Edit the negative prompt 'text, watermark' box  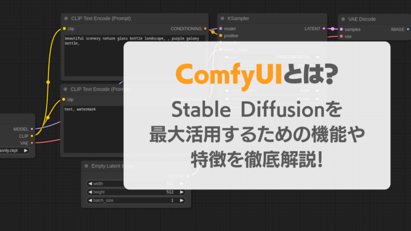94,129
